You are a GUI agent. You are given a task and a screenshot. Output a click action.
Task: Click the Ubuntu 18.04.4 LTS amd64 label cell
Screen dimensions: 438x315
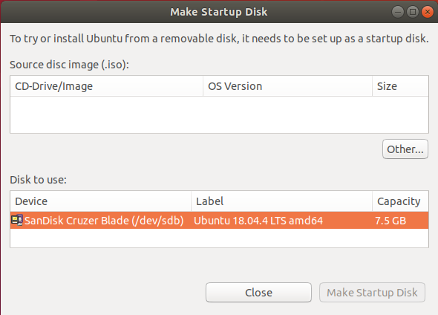(258, 221)
